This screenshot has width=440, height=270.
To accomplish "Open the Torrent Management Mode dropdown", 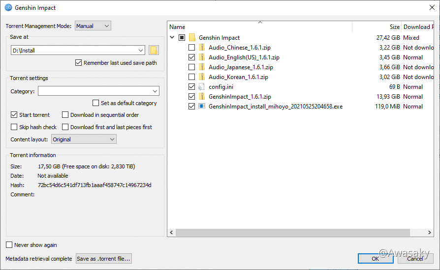I will point(93,26).
